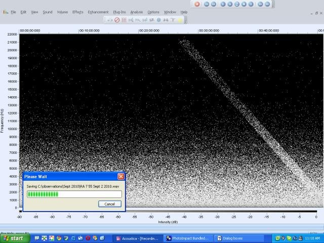324x243 pixels.
Task: Switch to Dialog boxes taskbar window
Action: (x=238, y=238)
